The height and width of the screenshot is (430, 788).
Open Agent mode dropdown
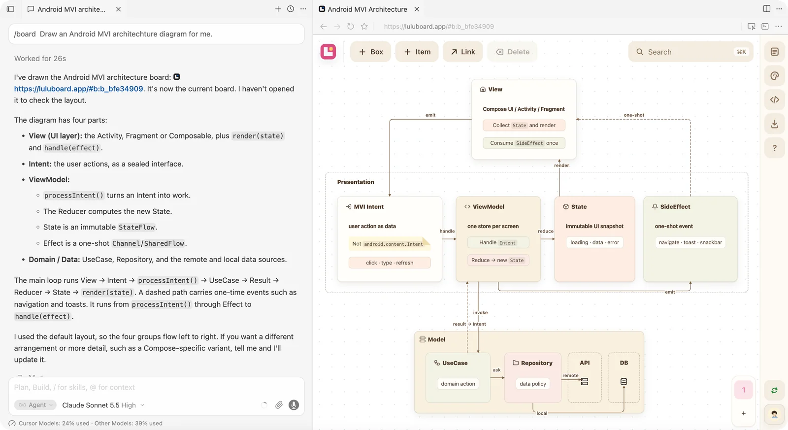coord(35,405)
